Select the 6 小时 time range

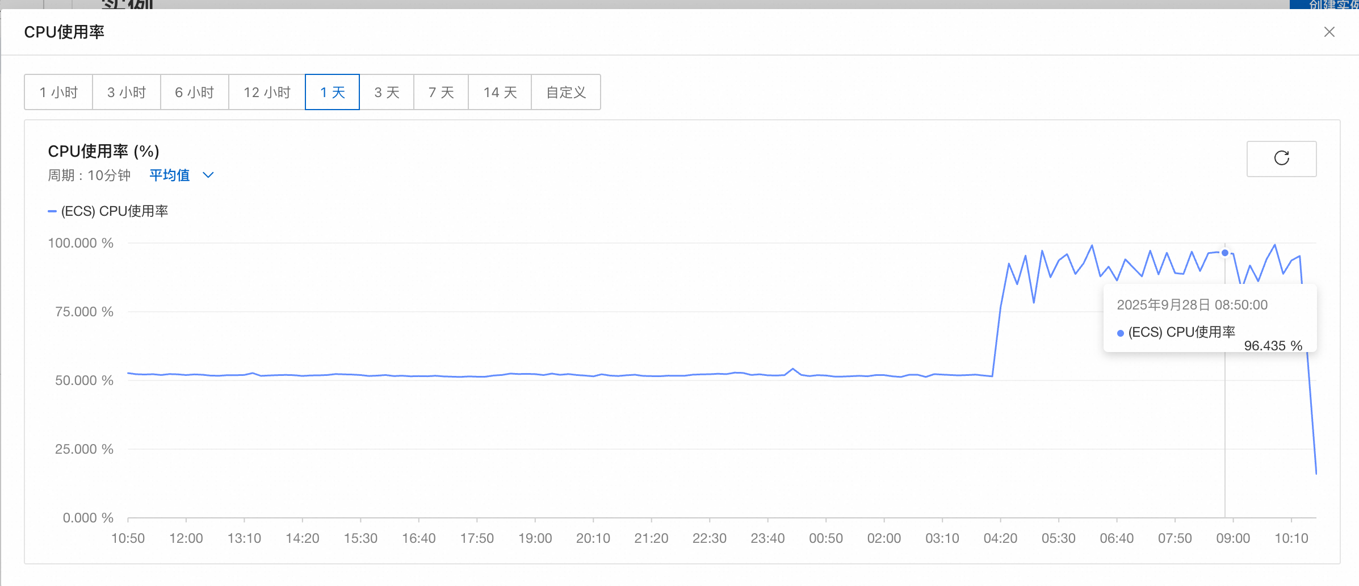coord(195,92)
